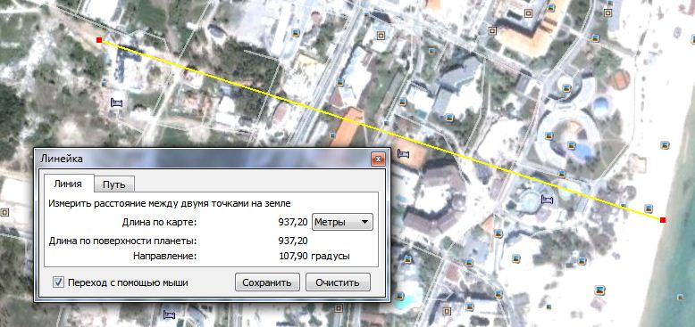695x327 pixels.
Task: Close the Линейка dialog
Action: pos(378,159)
